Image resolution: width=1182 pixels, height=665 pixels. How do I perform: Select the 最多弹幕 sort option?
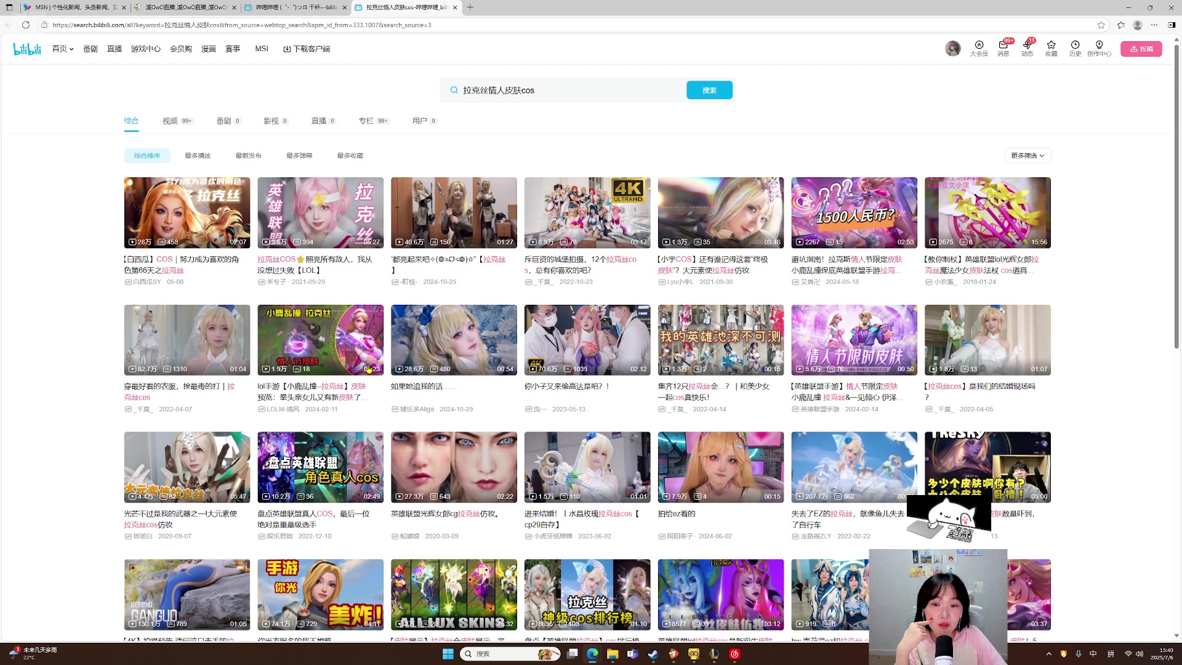[x=299, y=156]
